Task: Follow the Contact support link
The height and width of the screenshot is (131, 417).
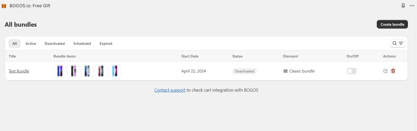Action: coord(170,90)
